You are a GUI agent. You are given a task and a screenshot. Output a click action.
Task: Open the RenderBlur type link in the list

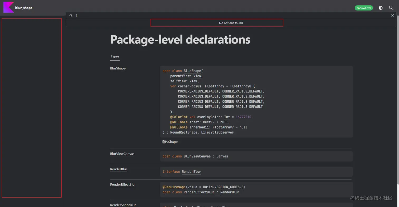click(118, 169)
